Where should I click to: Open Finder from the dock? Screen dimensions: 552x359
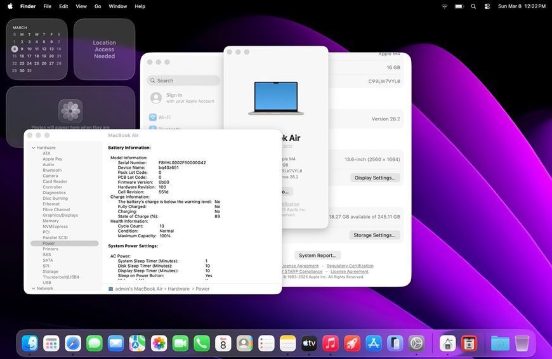click(30, 343)
